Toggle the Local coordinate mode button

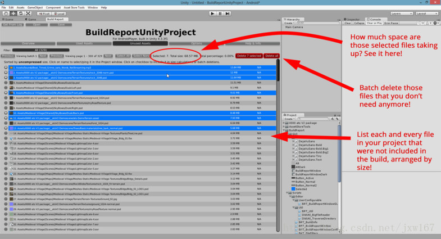point(59,13)
